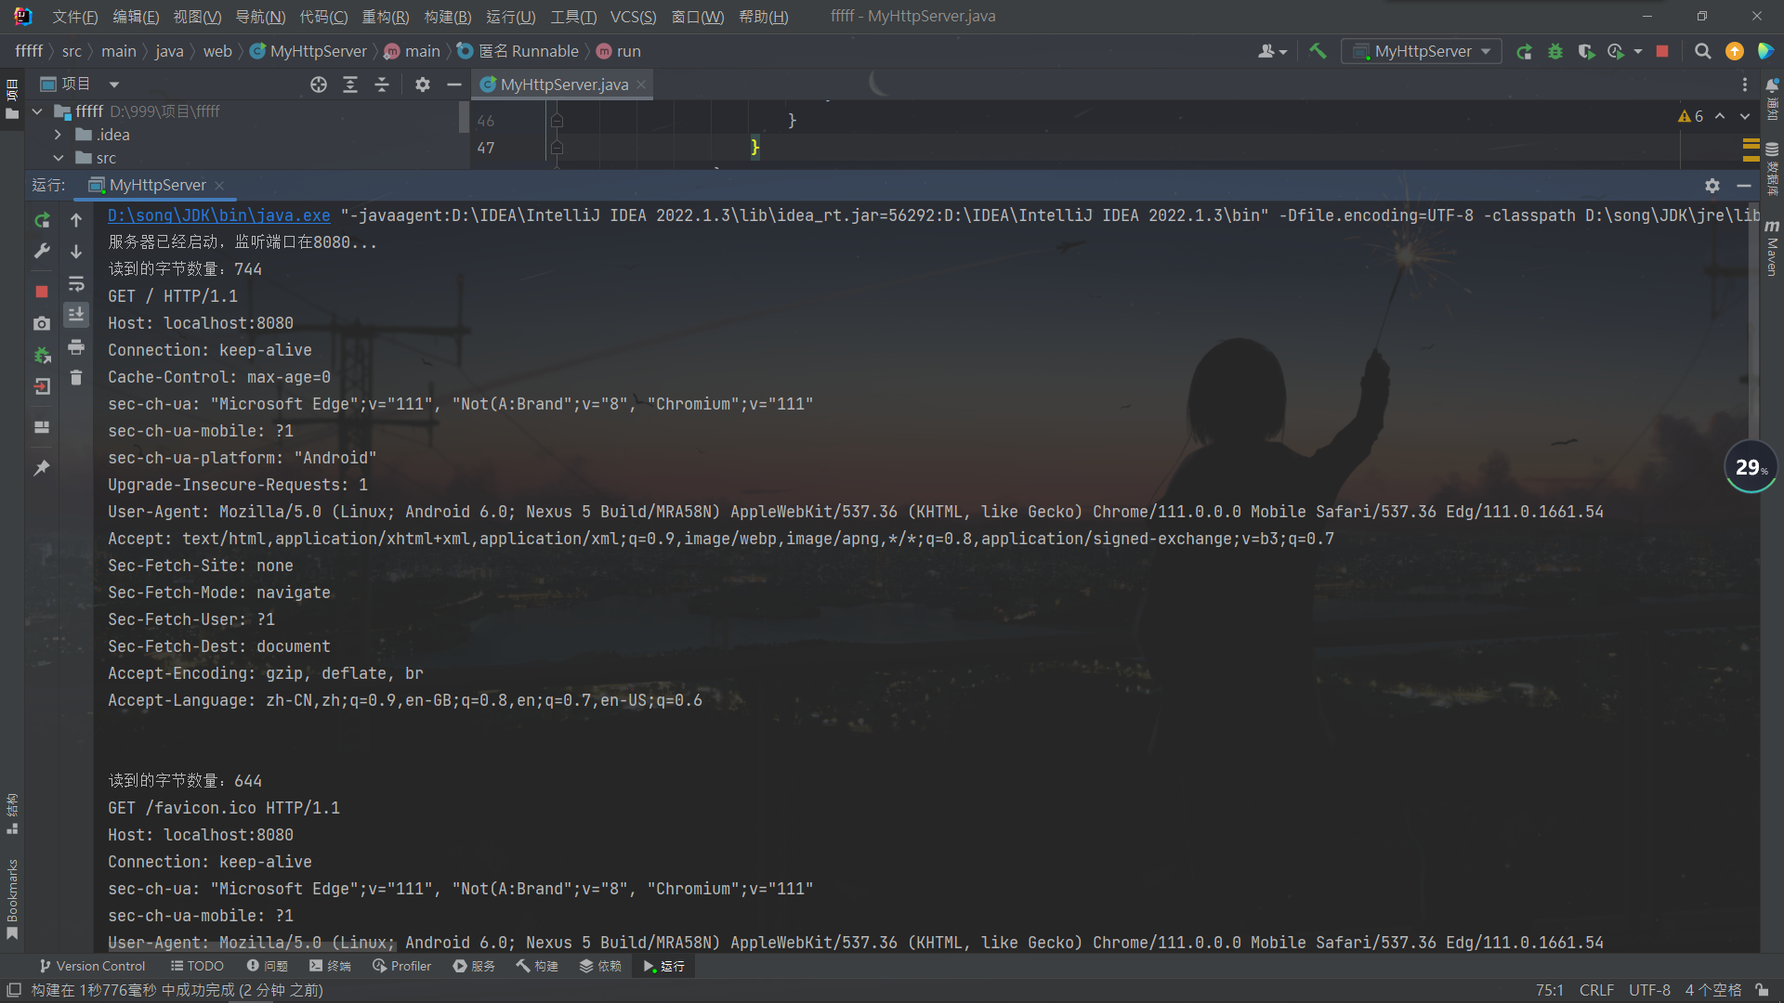The image size is (1784, 1003).
Task: Stop the running process with red square
Action: [42, 292]
